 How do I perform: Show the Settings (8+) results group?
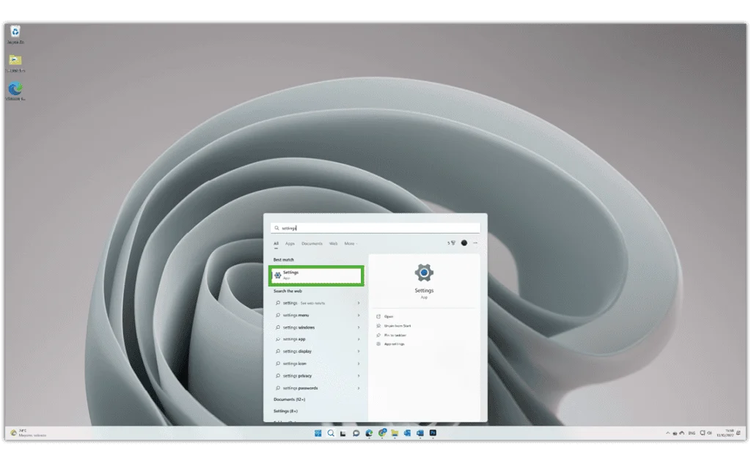(285, 411)
